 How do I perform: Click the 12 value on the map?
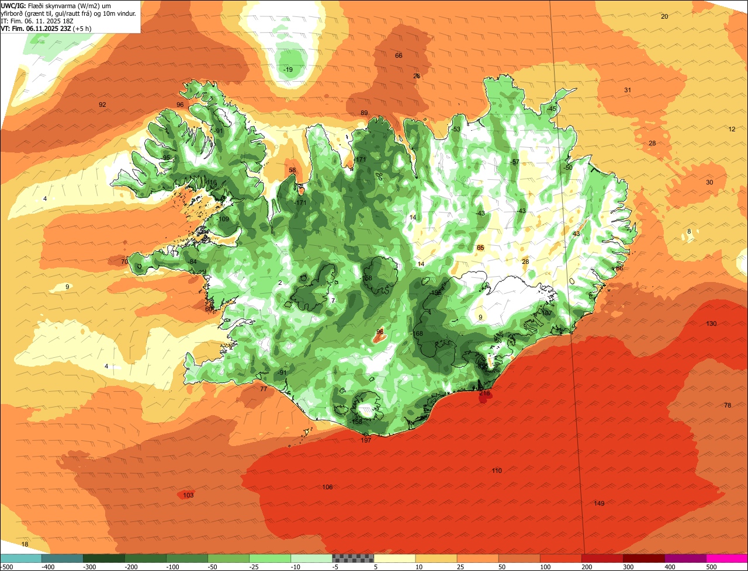732,130
